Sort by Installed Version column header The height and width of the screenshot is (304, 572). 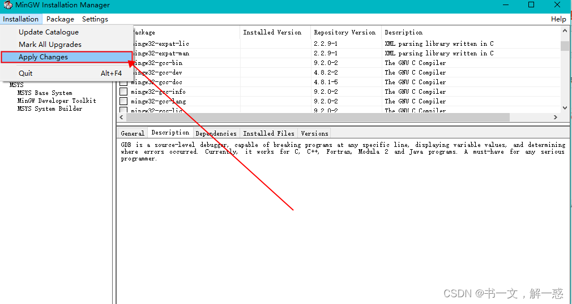pos(275,32)
